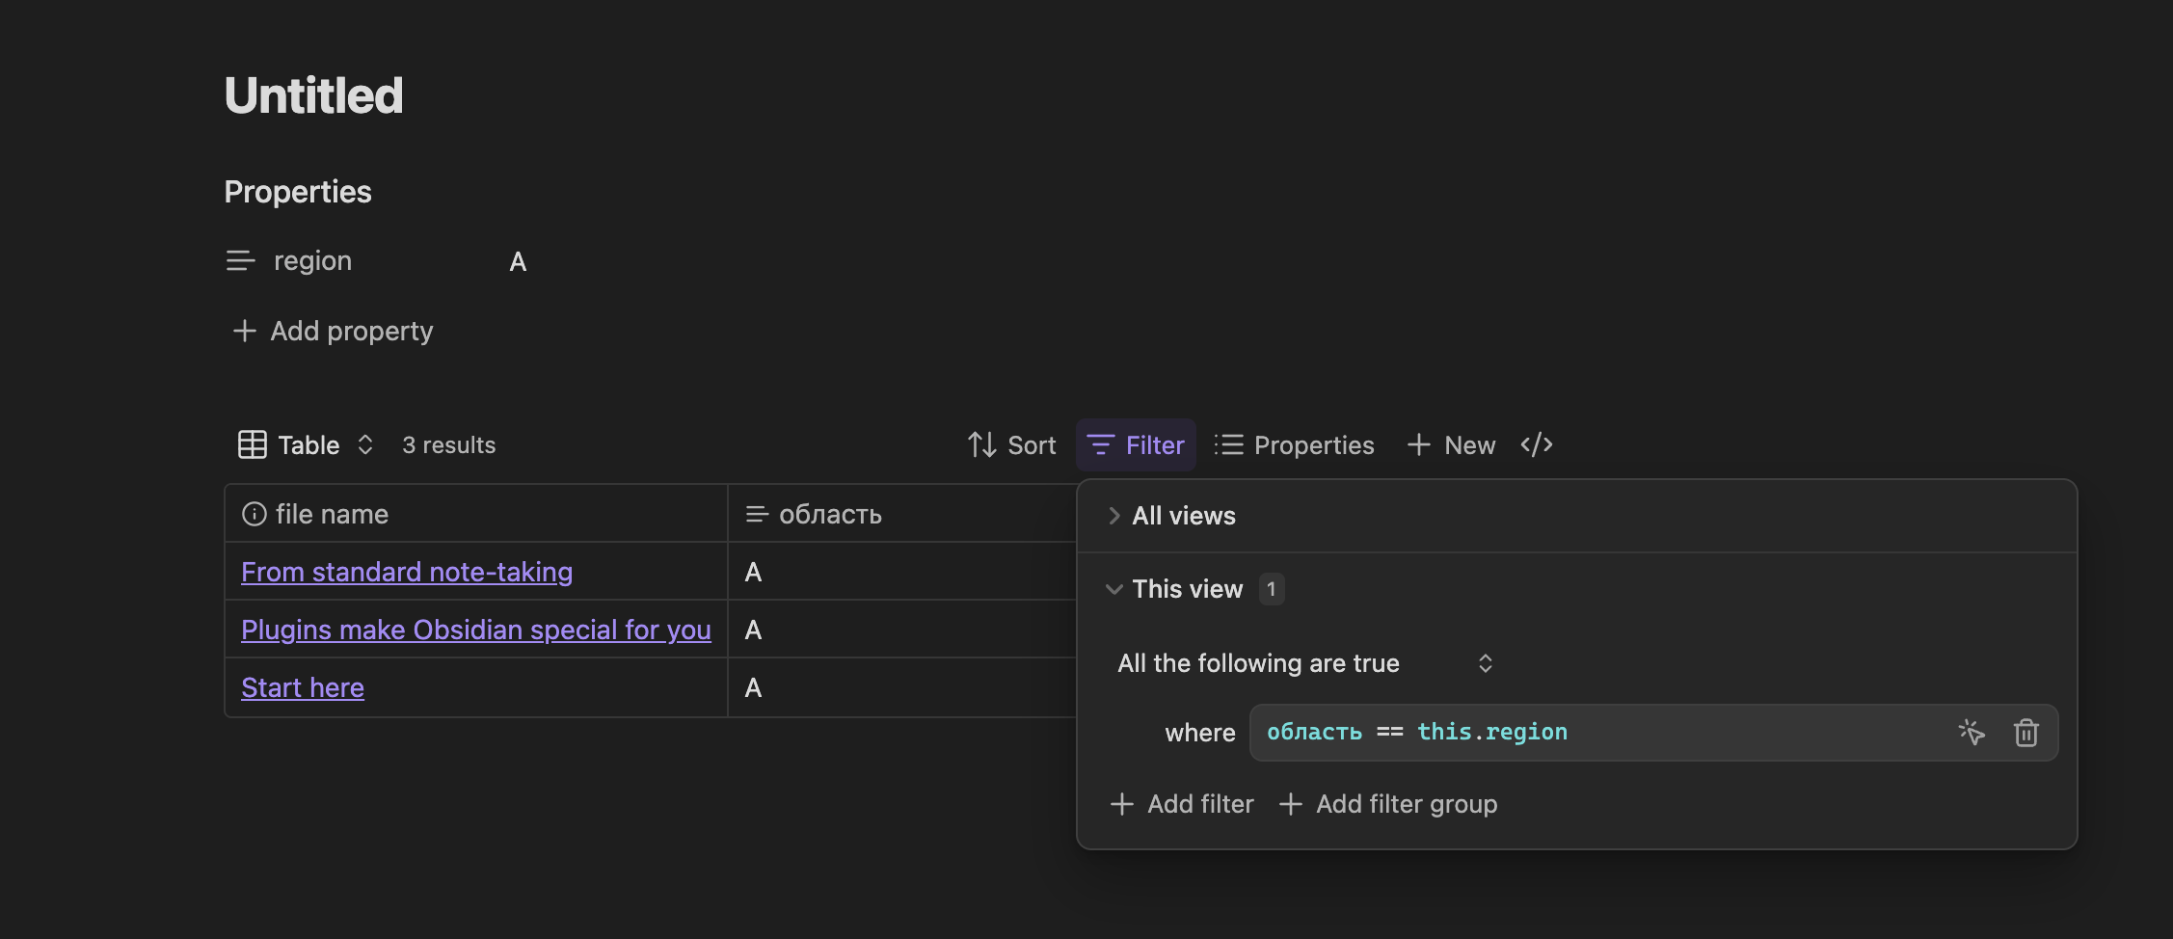Screen dimensions: 2173x939
Task: Toggle the Filter menu
Action: coord(1136,445)
